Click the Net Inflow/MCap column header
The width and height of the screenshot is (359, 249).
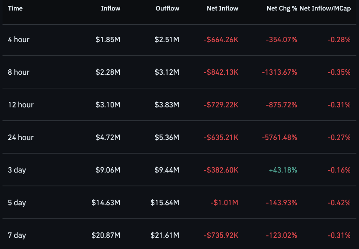click(x=325, y=8)
